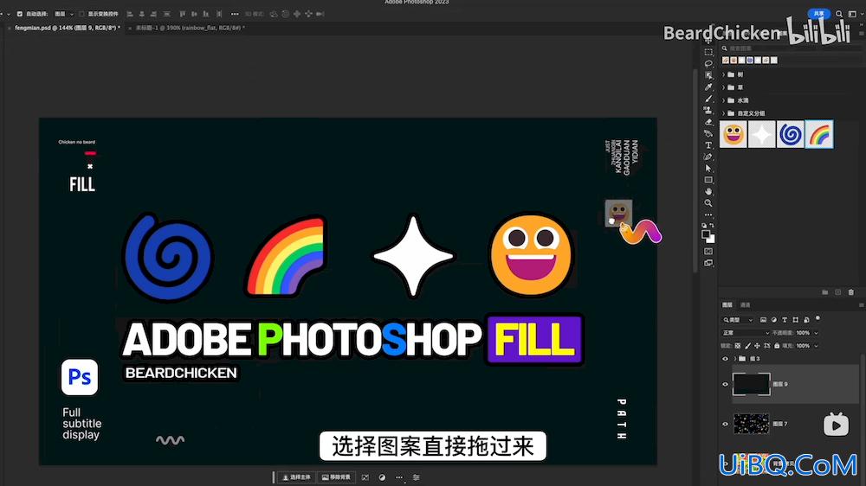Toggle the Auto-Select checkbox

point(19,14)
